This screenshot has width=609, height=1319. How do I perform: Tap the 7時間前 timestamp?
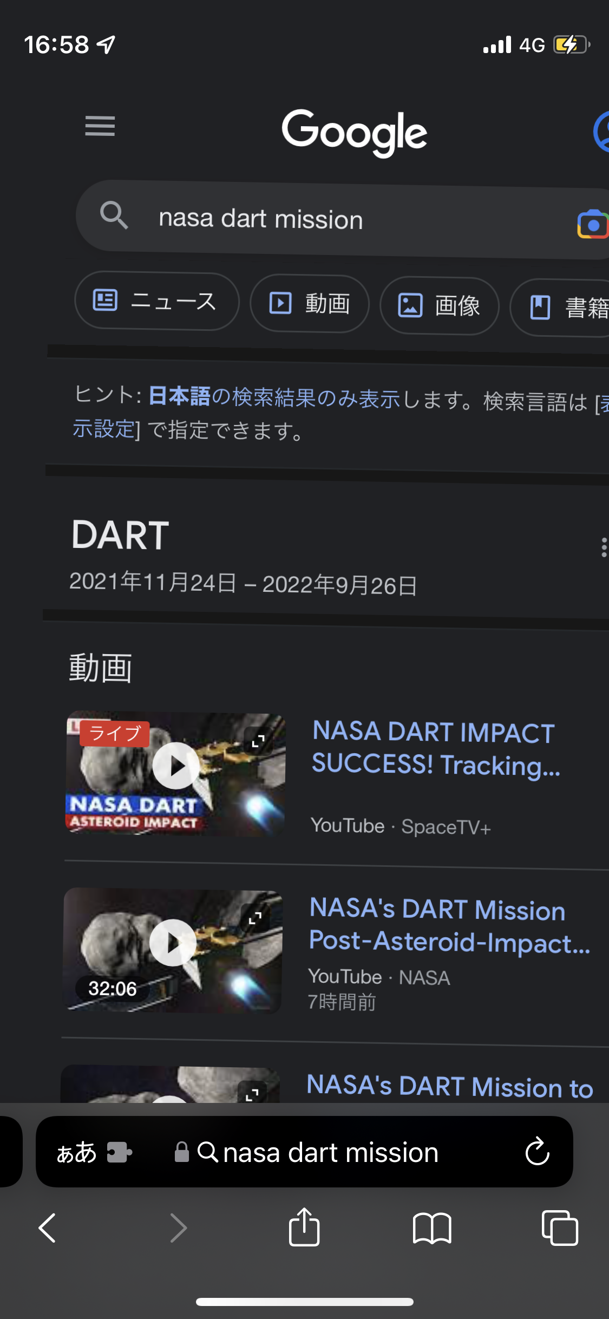click(342, 1002)
